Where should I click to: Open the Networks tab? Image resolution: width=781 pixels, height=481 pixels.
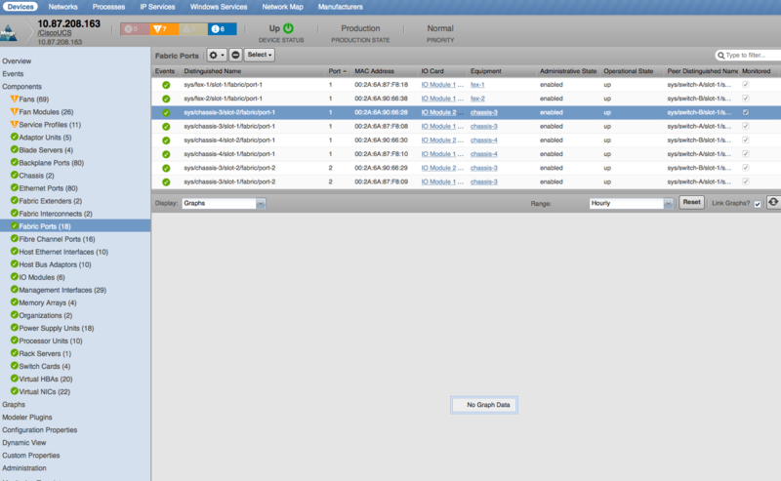[x=62, y=7]
